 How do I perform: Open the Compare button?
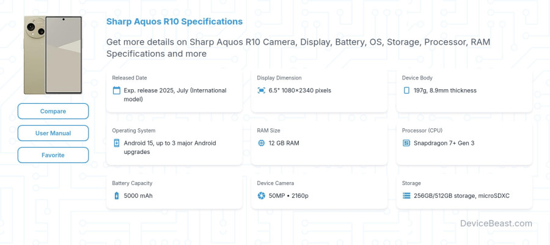[53, 111]
